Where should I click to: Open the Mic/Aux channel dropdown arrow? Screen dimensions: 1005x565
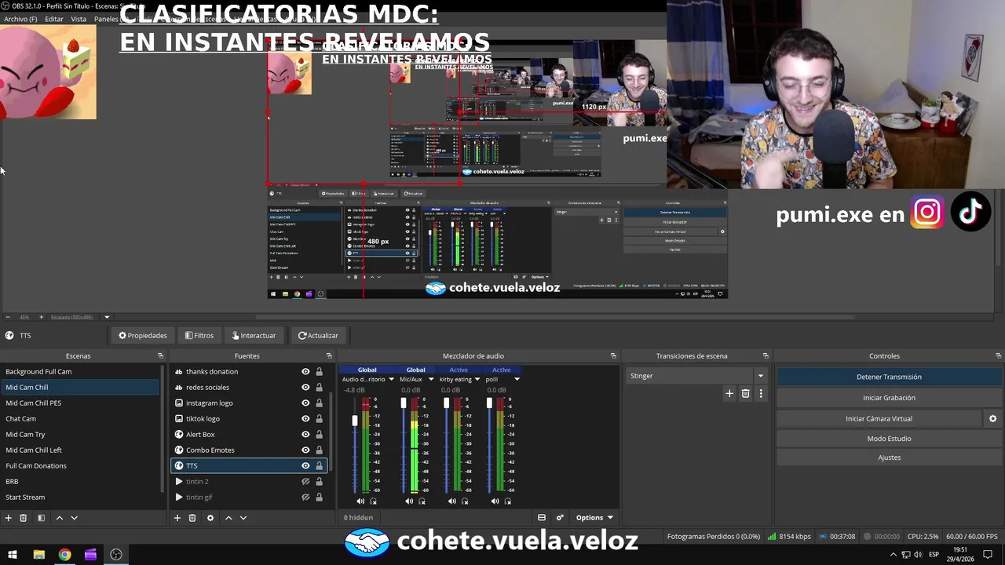coord(430,380)
